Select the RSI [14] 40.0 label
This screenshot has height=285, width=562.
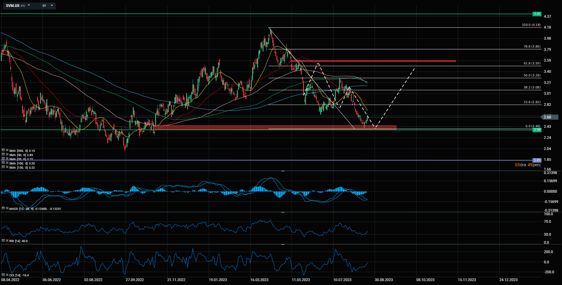tap(18, 241)
